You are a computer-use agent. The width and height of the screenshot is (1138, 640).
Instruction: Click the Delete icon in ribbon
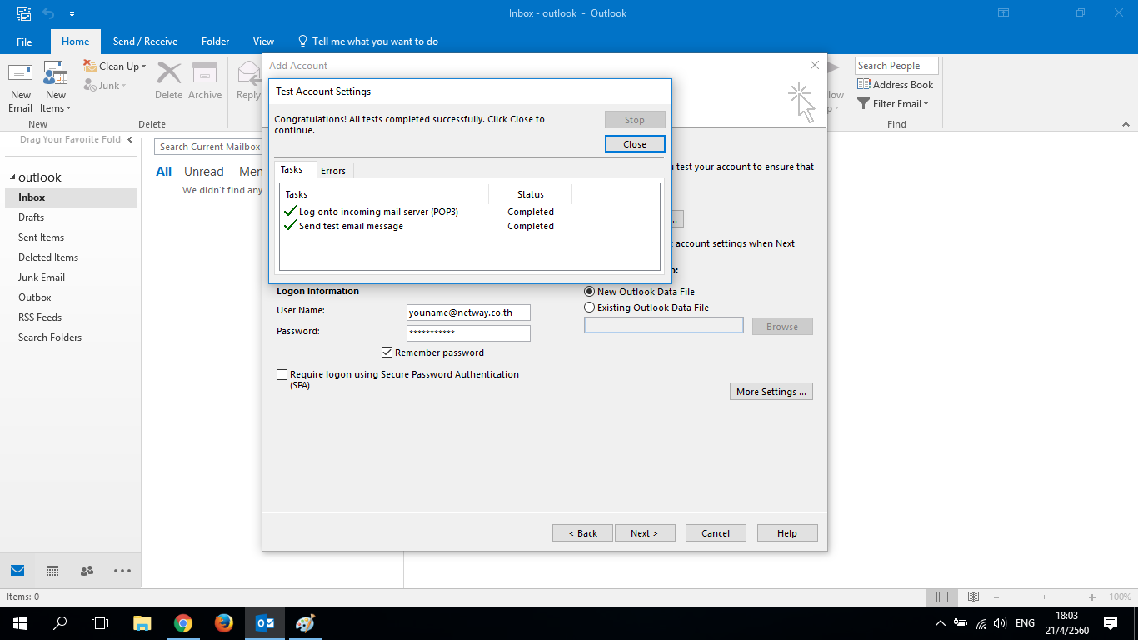tap(168, 81)
